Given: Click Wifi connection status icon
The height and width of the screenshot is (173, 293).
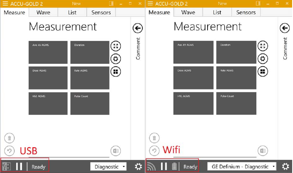Looking at the screenshot, I should click(151, 167).
